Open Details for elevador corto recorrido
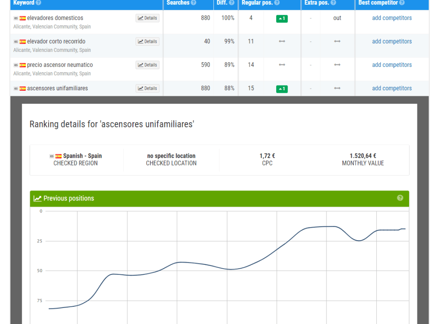The width and height of the screenshot is (433, 324). pyautogui.click(x=148, y=41)
